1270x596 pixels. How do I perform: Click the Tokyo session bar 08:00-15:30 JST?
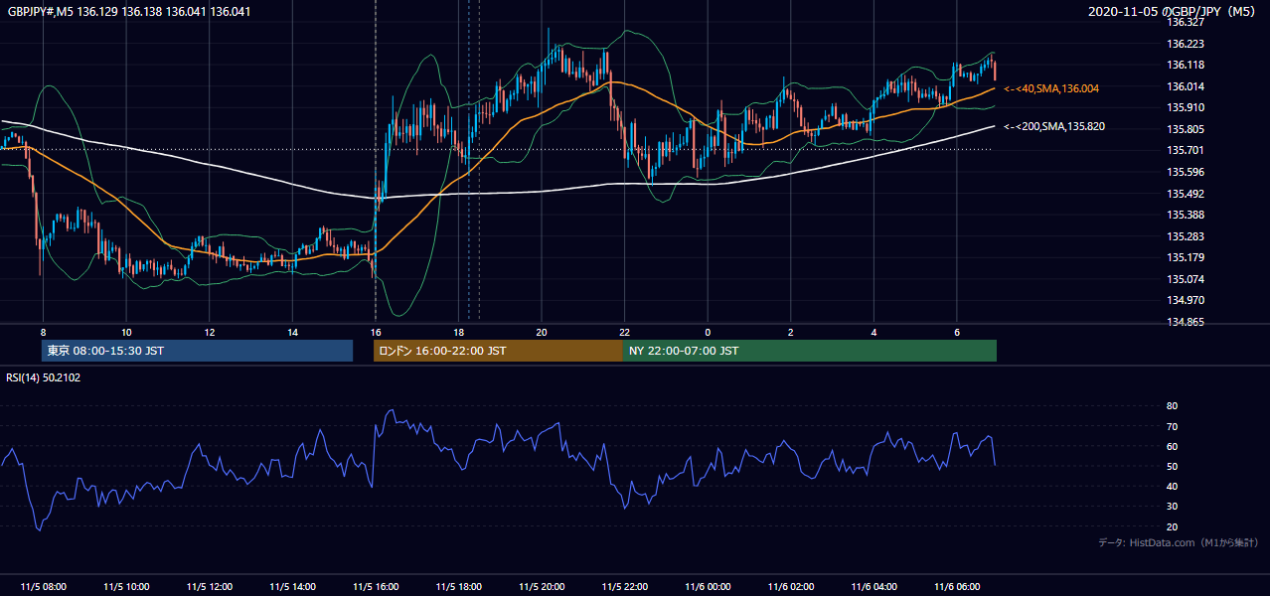pos(197,351)
